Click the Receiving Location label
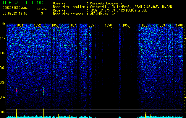186x118 pixels. (69, 7)
